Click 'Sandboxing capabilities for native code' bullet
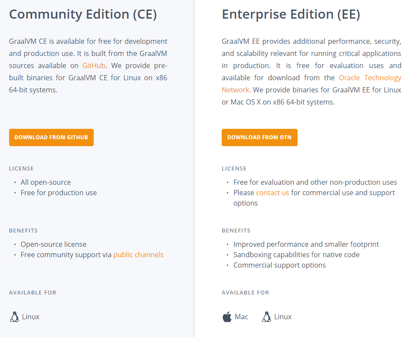This screenshot has height=337, width=413. click(296, 255)
